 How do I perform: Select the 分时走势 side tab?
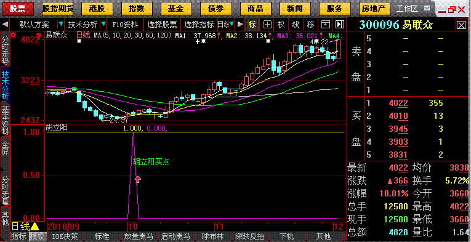coord(6,50)
